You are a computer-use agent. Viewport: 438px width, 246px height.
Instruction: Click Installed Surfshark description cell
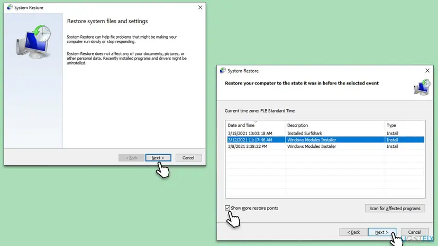(x=305, y=134)
